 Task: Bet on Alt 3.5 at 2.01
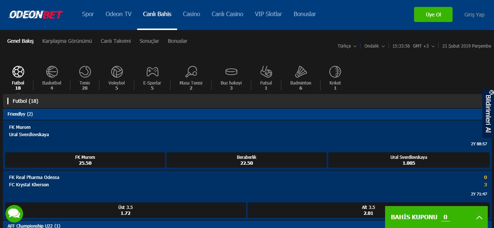pyautogui.click(x=368, y=210)
